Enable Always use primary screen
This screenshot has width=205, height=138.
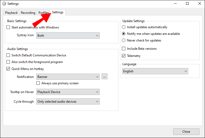coord(38,83)
